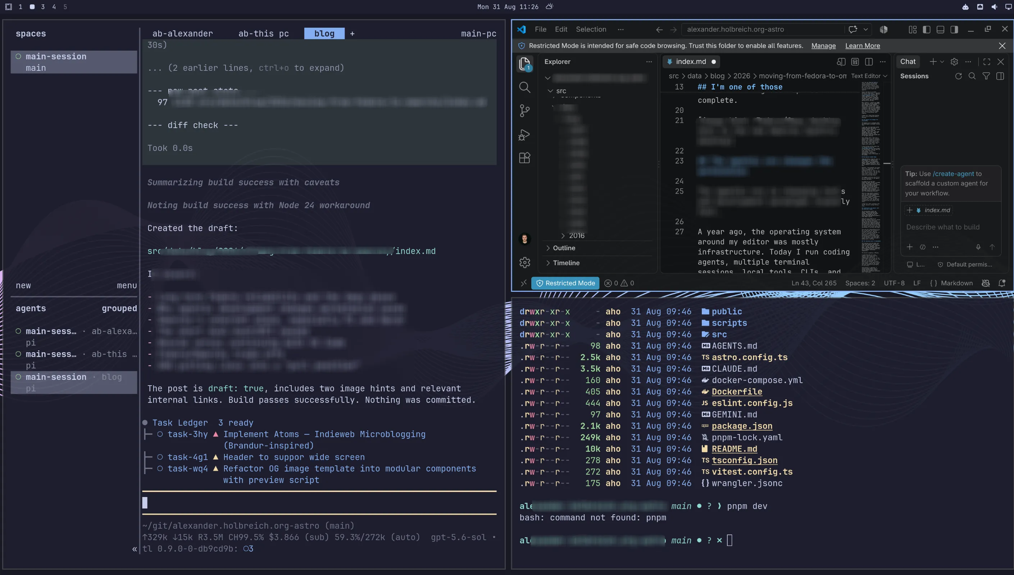Click the /create-agent link in the Chat tip
Viewport: 1014px width, 575px height.
953,174
